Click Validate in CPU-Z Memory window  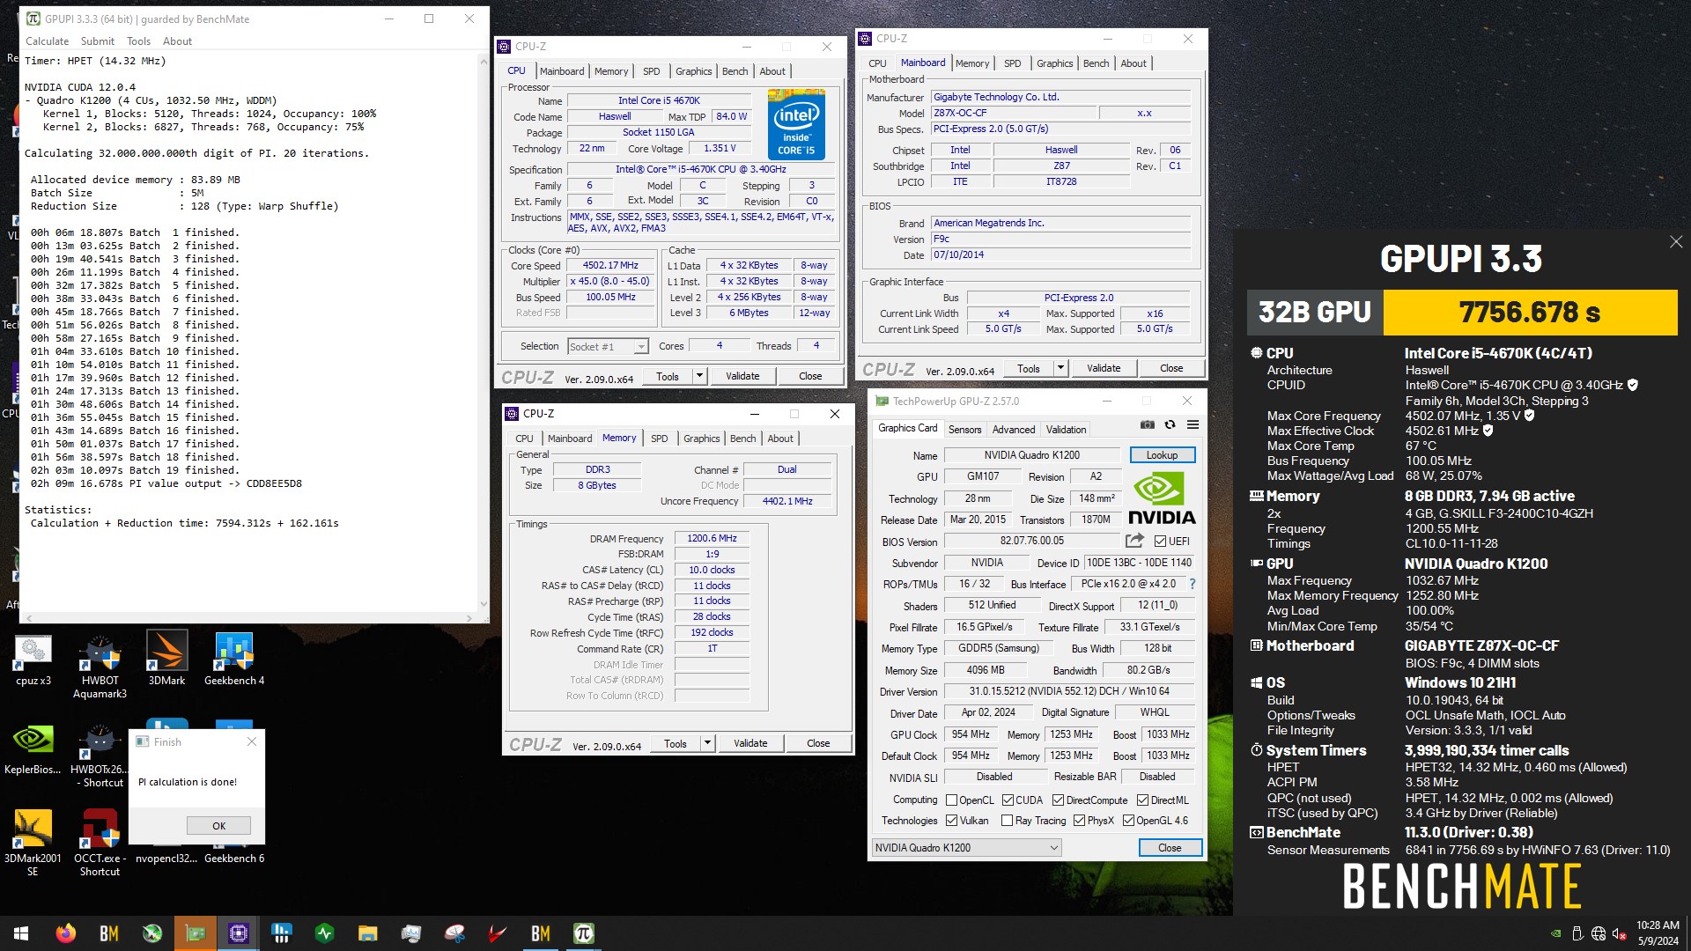point(750,743)
